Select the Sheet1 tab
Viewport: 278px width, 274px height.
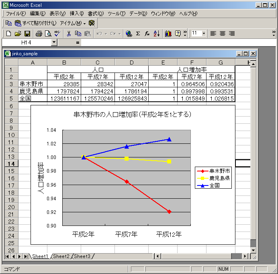[x=40, y=256]
